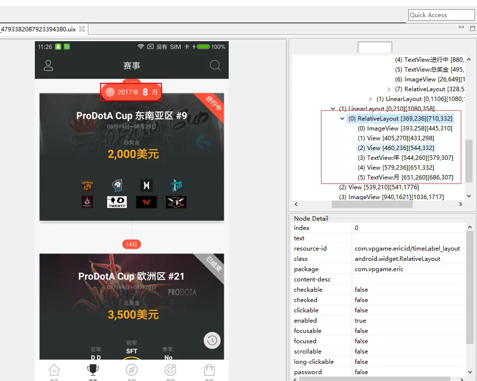
Task: Open the ProDotA Cup 东南亚区 #9 card
Action: click(x=132, y=157)
